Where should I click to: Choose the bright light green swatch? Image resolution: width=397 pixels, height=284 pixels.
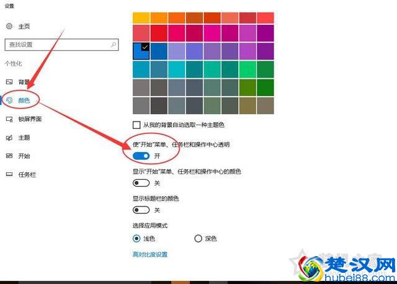coord(248,69)
